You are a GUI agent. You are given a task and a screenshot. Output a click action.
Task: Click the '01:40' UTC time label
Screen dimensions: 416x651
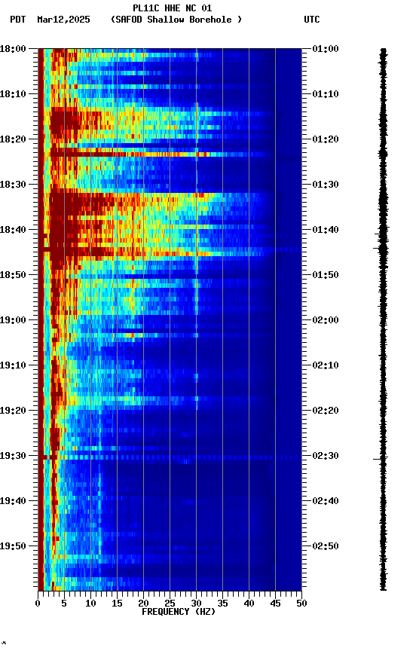326,230
